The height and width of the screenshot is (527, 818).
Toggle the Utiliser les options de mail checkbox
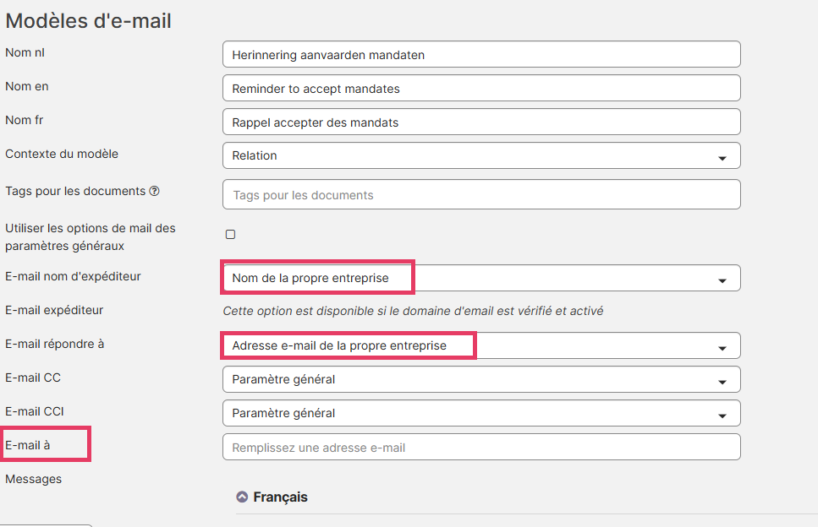tap(231, 234)
